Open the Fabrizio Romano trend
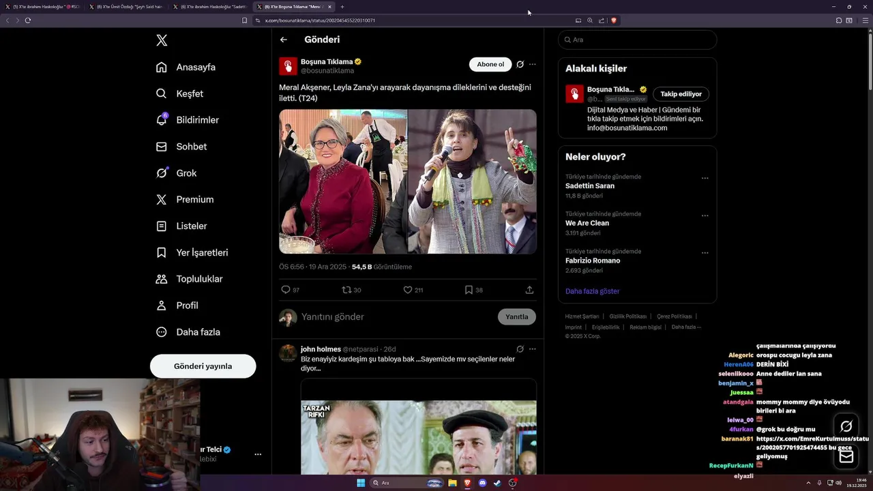The height and width of the screenshot is (491, 873). (x=593, y=261)
